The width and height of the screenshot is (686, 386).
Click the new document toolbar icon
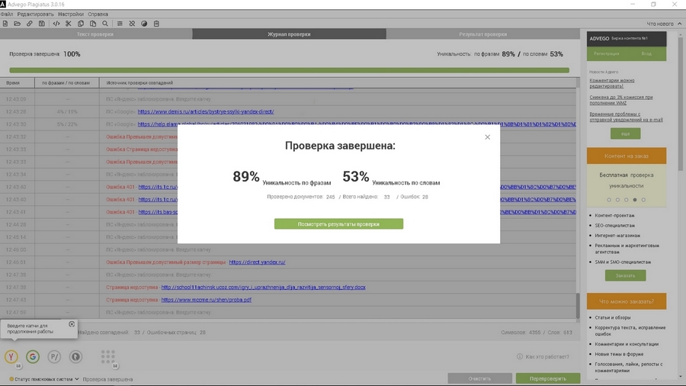tap(5, 24)
